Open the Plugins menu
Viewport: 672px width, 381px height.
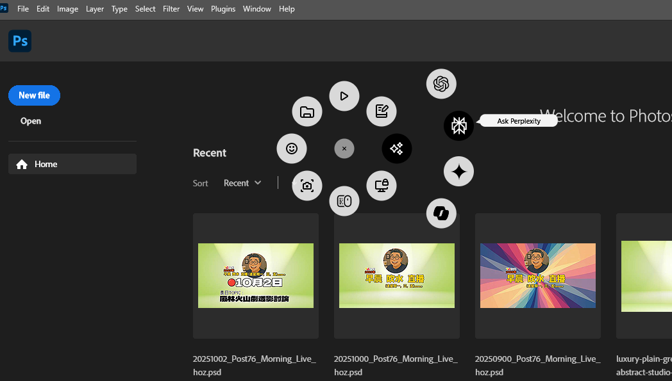tap(223, 9)
